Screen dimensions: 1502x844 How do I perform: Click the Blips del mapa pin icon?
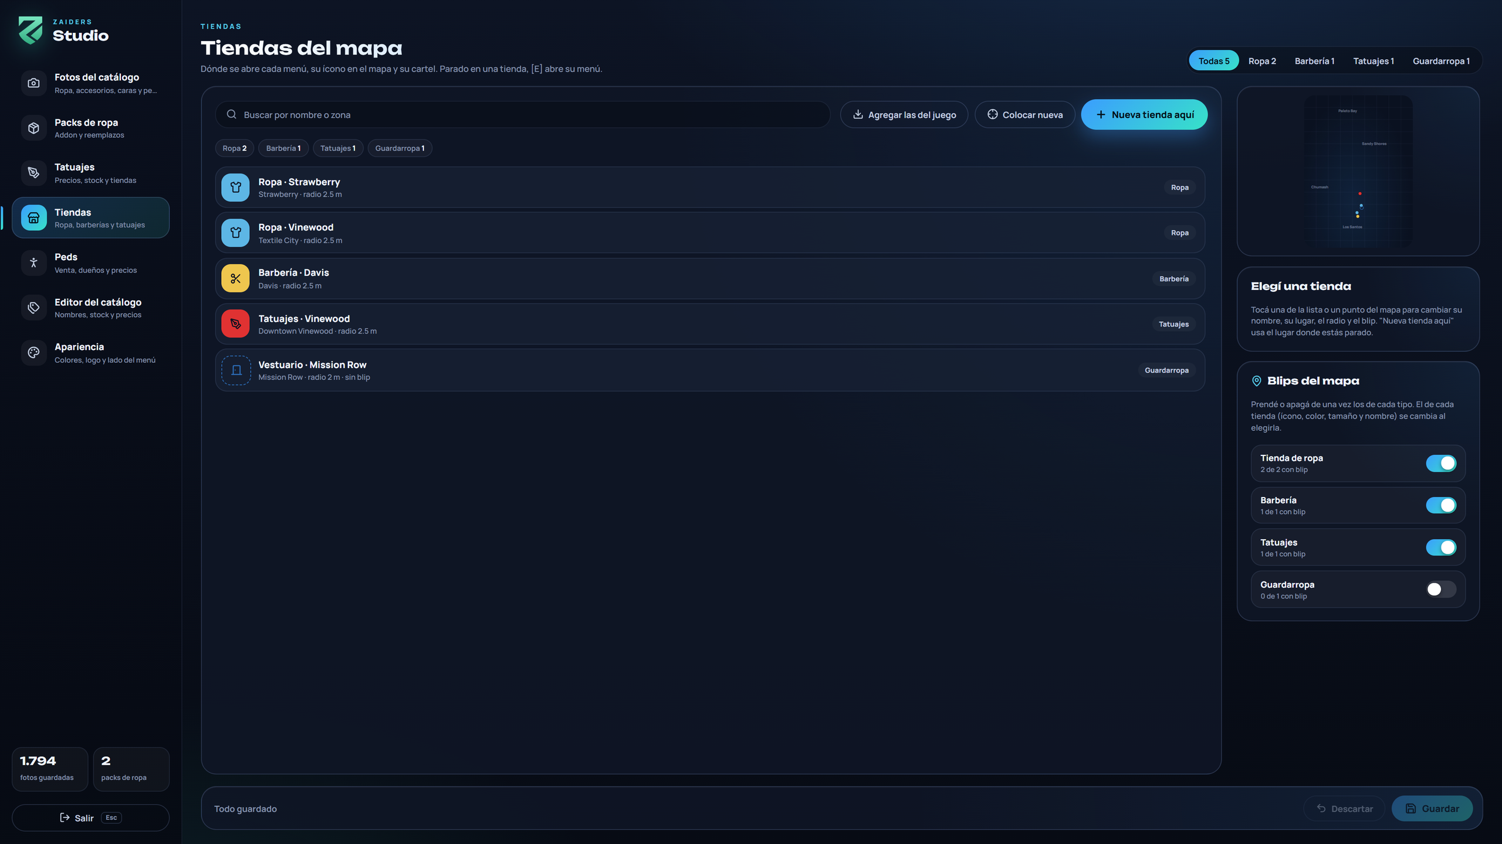(1256, 381)
